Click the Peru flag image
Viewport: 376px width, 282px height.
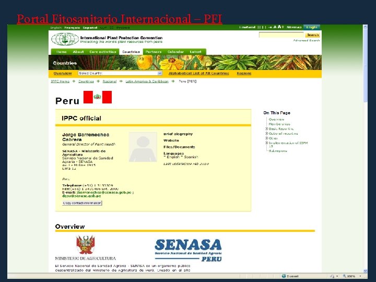tap(98, 97)
